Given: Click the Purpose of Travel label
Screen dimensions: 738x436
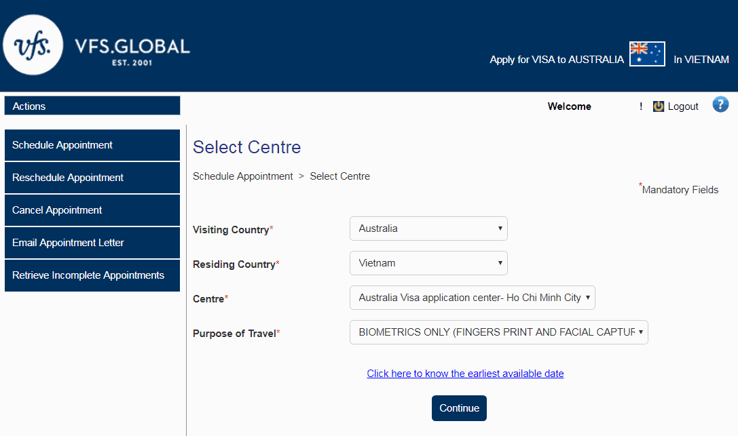Looking at the screenshot, I should (x=236, y=334).
